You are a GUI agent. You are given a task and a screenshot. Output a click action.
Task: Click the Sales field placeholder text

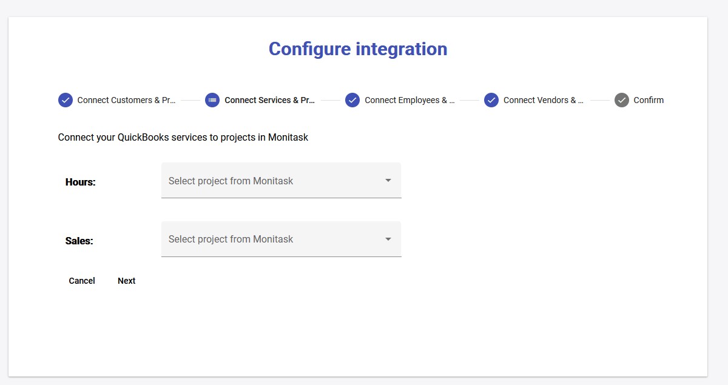pos(231,239)
